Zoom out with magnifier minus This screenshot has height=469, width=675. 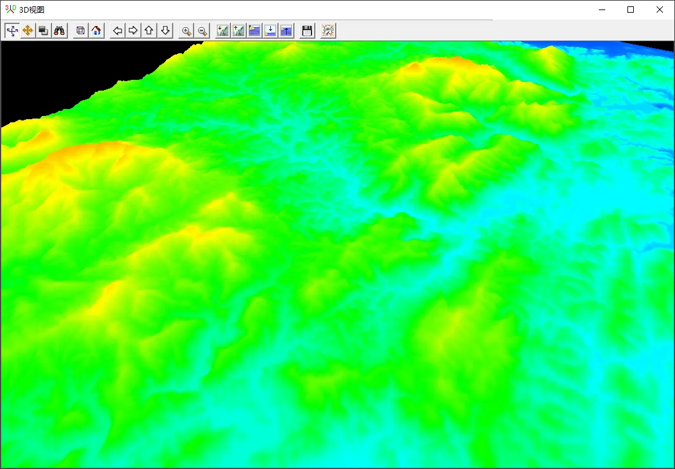(x=202, y=30)
